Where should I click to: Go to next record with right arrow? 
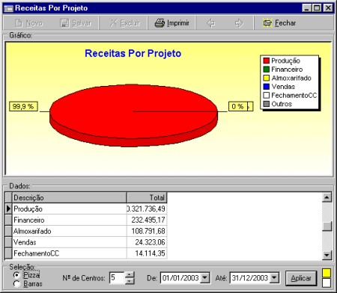click(239, 23)
